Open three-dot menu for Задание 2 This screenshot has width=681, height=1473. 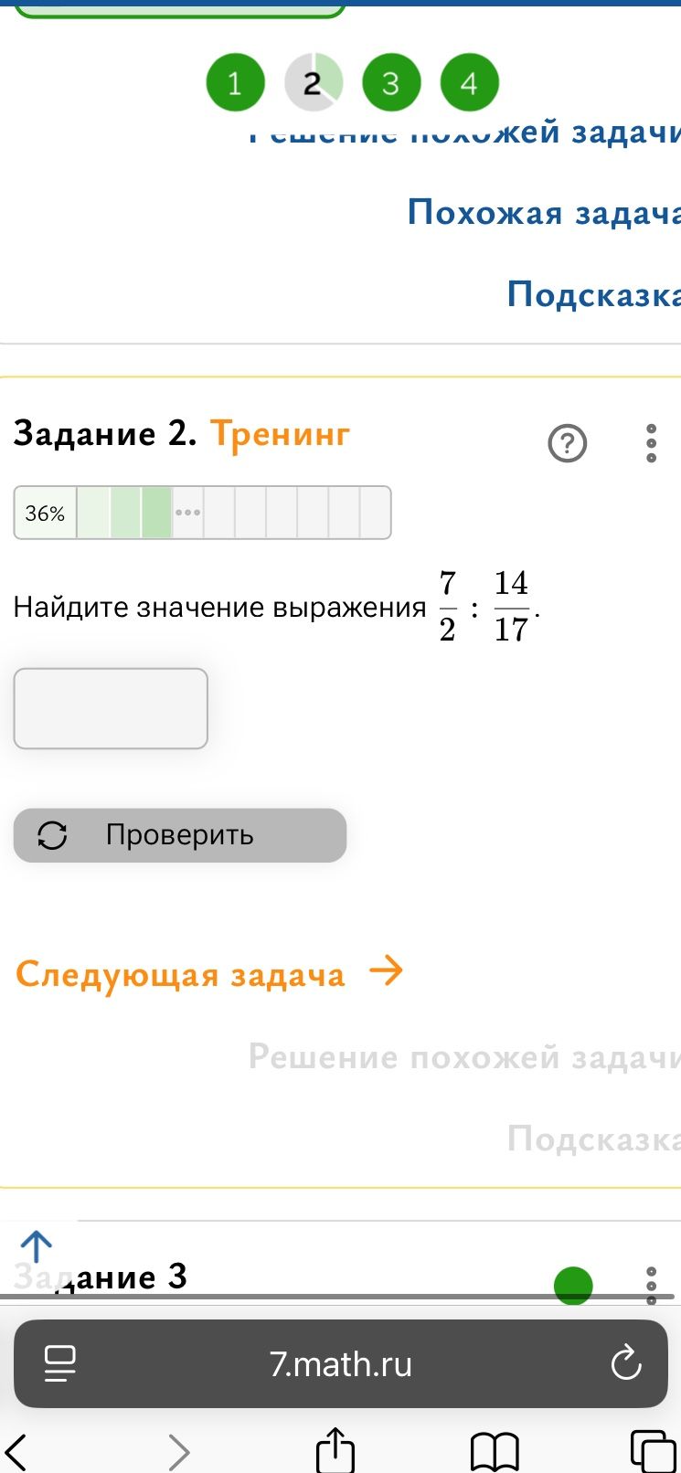[651, 443]
